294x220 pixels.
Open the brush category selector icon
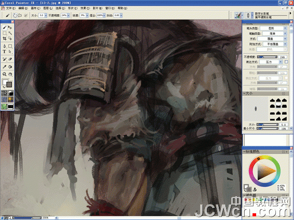click(239, 16)
